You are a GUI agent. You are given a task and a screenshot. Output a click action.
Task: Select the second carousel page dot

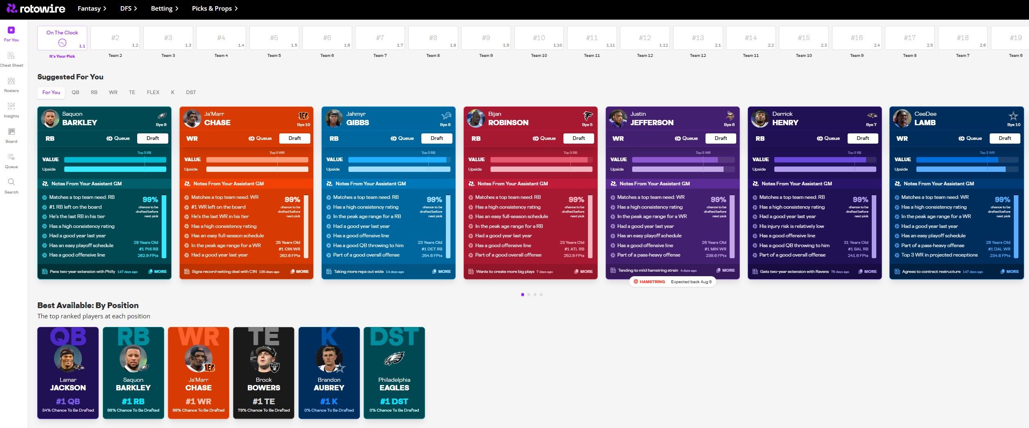tap(529, 295)
